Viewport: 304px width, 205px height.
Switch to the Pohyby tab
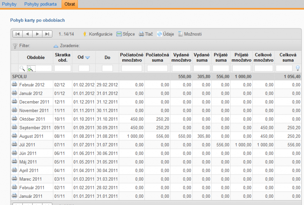tap(9, 4)
